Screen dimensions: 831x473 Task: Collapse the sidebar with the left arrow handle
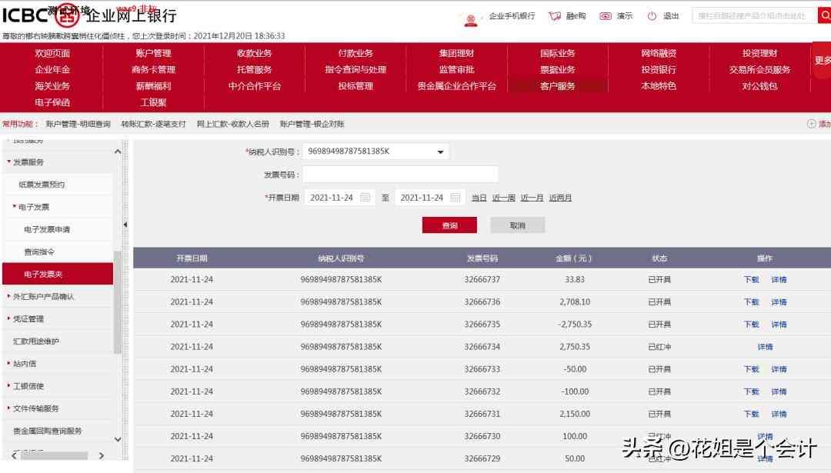(x=125, y=225)
